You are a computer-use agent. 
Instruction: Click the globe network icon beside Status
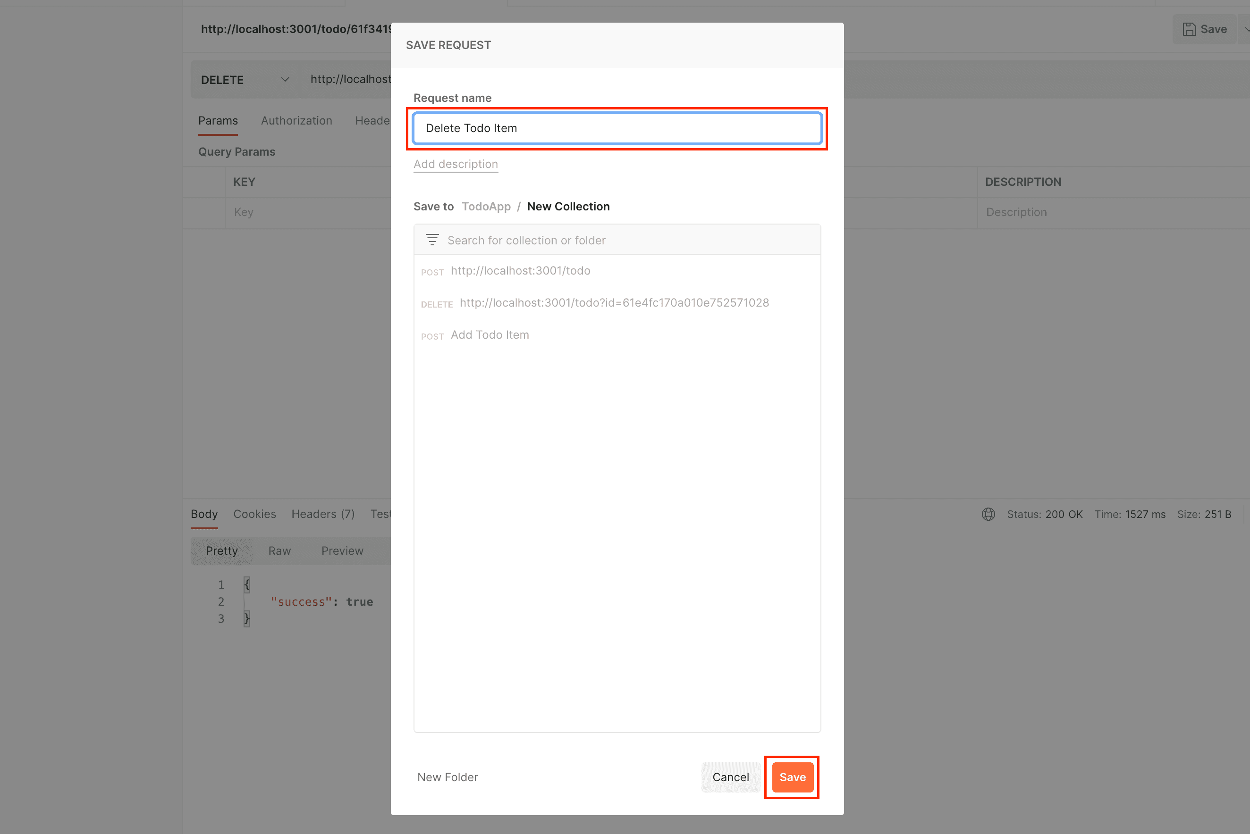pos(988,514)
